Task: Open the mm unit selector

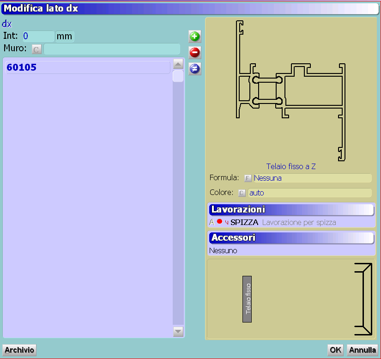Action: (x=65, y=37)
